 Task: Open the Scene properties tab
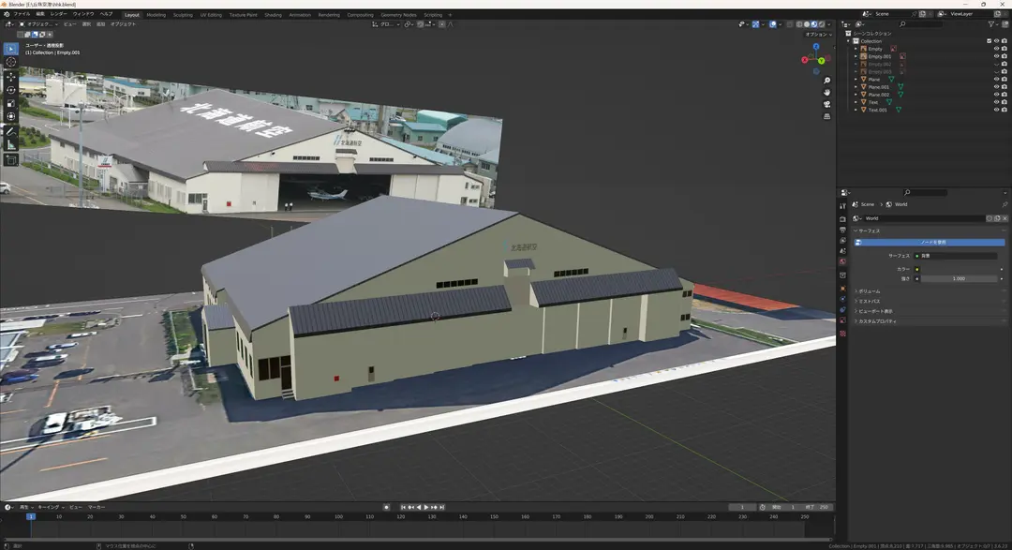843,251
